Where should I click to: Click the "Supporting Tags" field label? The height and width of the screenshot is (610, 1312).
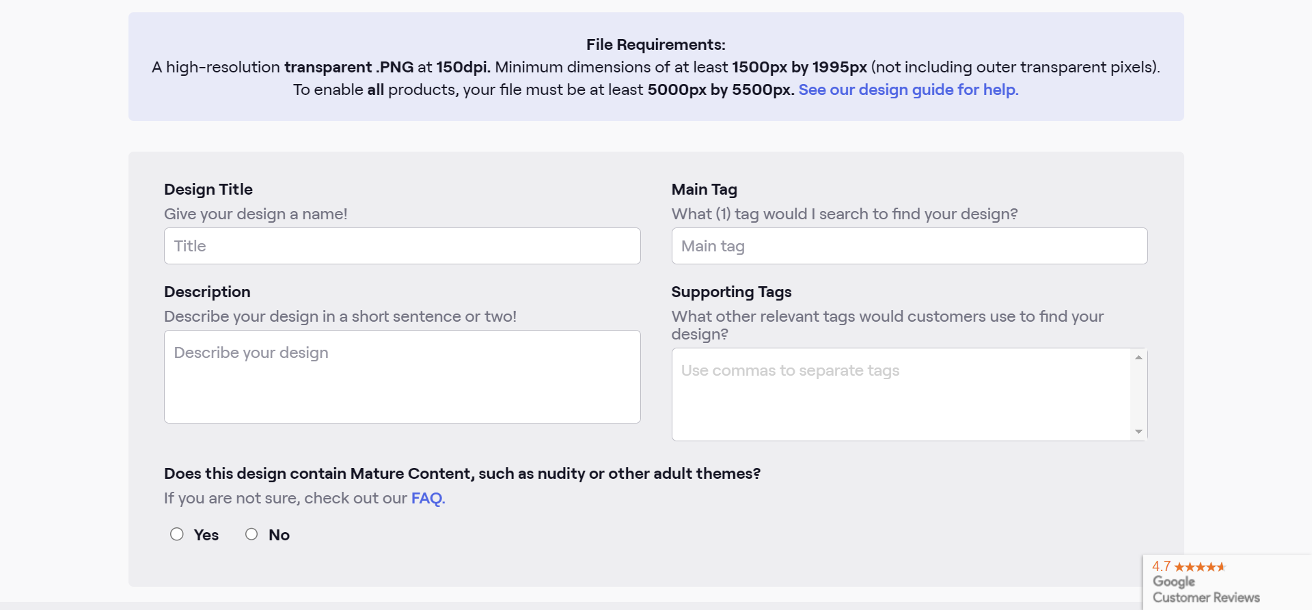(731, 292)
